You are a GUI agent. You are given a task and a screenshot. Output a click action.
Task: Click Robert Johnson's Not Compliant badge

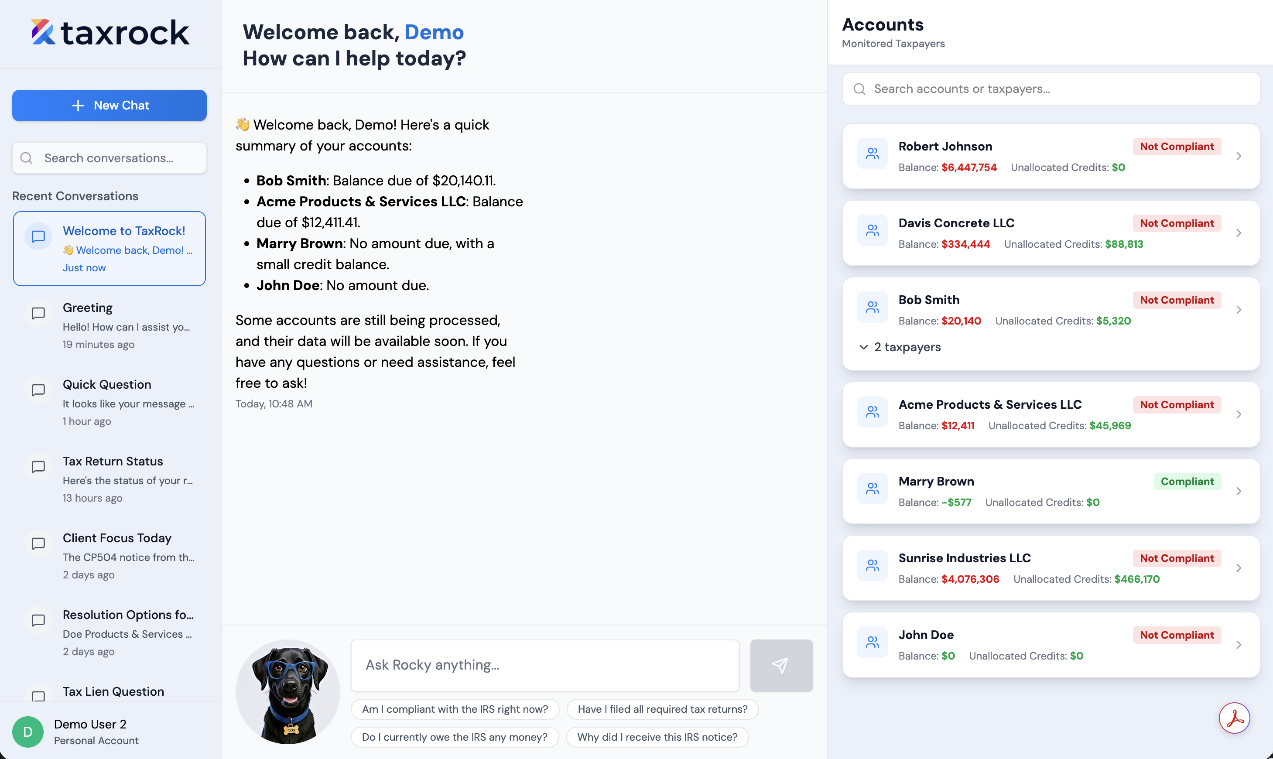(x=1177, y=147)
